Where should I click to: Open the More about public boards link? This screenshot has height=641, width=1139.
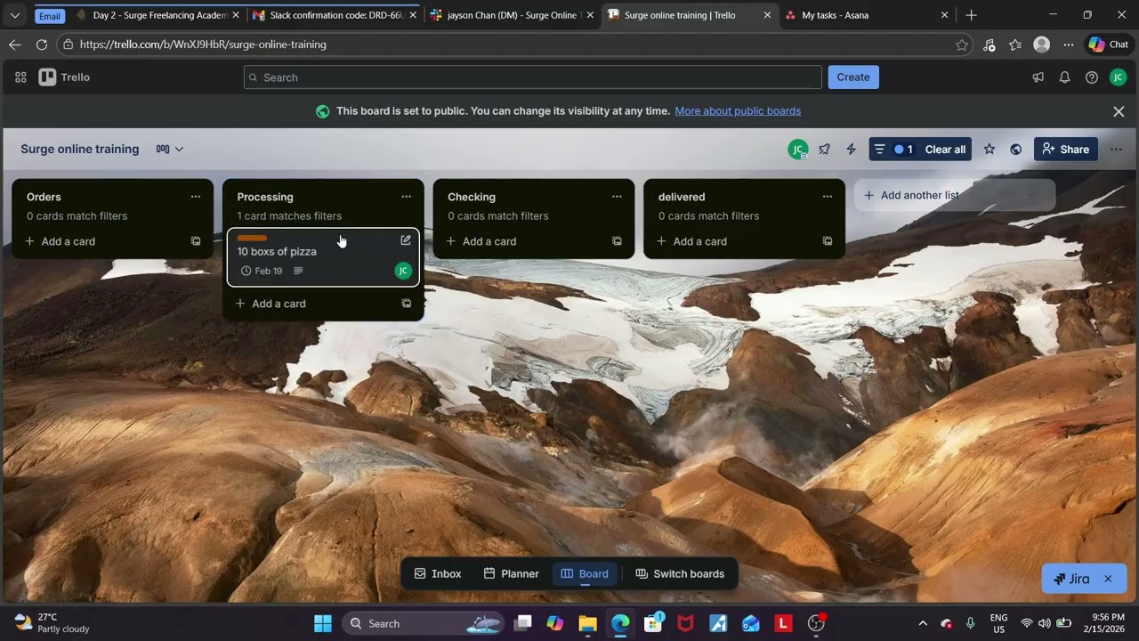point(738,111)
